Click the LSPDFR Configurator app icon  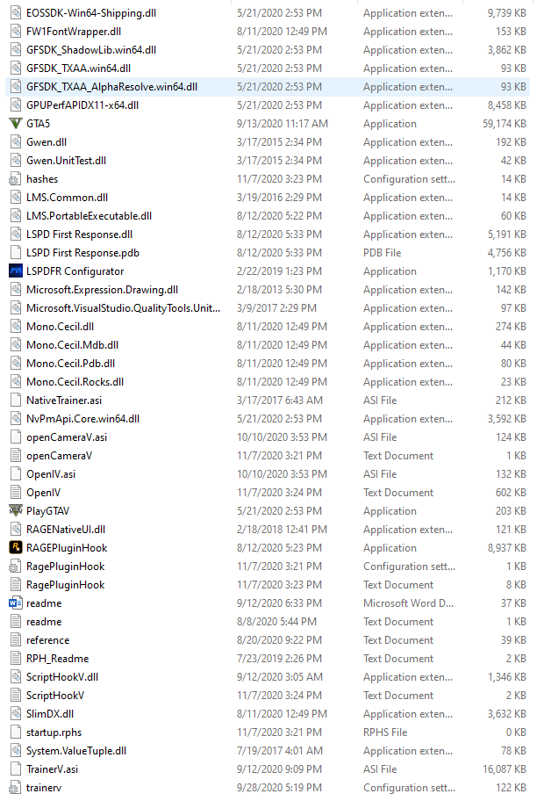point(16,271)
